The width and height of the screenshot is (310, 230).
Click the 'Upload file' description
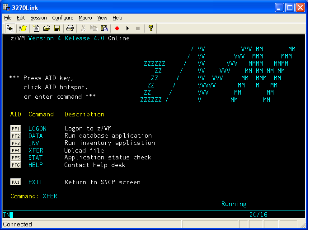pyautogui.click(x=84, y=151)
